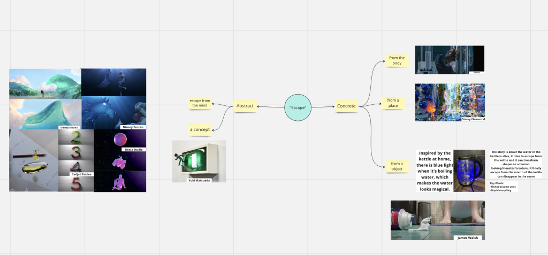
Task: Click the "Inspired by the kettle at home" text block
Action: [435, 171]
